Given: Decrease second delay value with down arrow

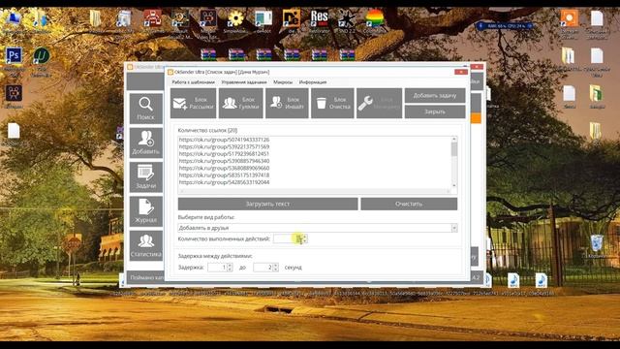Looking at the screenshot, I should point(275,270).
